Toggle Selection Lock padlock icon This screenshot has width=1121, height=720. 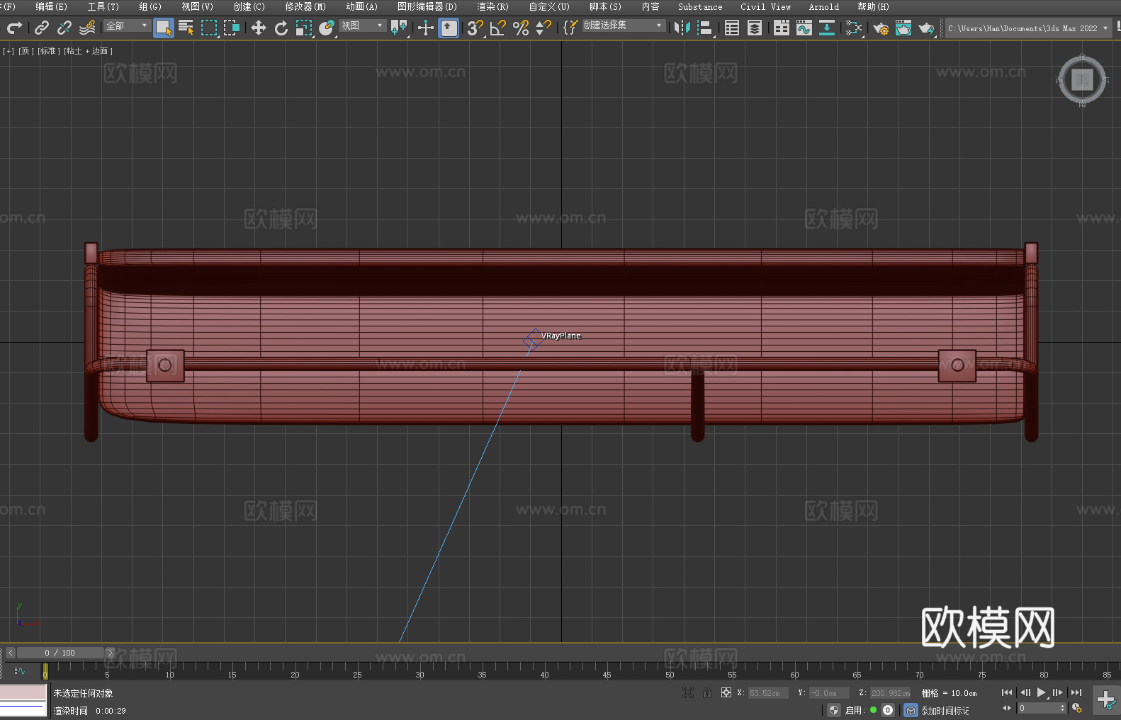[x=707, y=692]
